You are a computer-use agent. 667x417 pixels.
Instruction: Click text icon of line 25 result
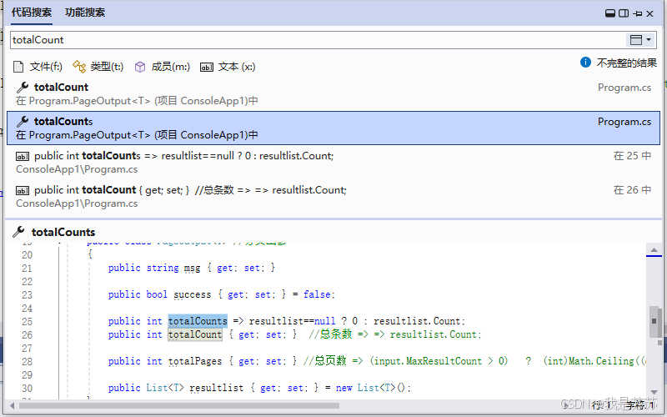pyautogui.click(x=23, y=156)
